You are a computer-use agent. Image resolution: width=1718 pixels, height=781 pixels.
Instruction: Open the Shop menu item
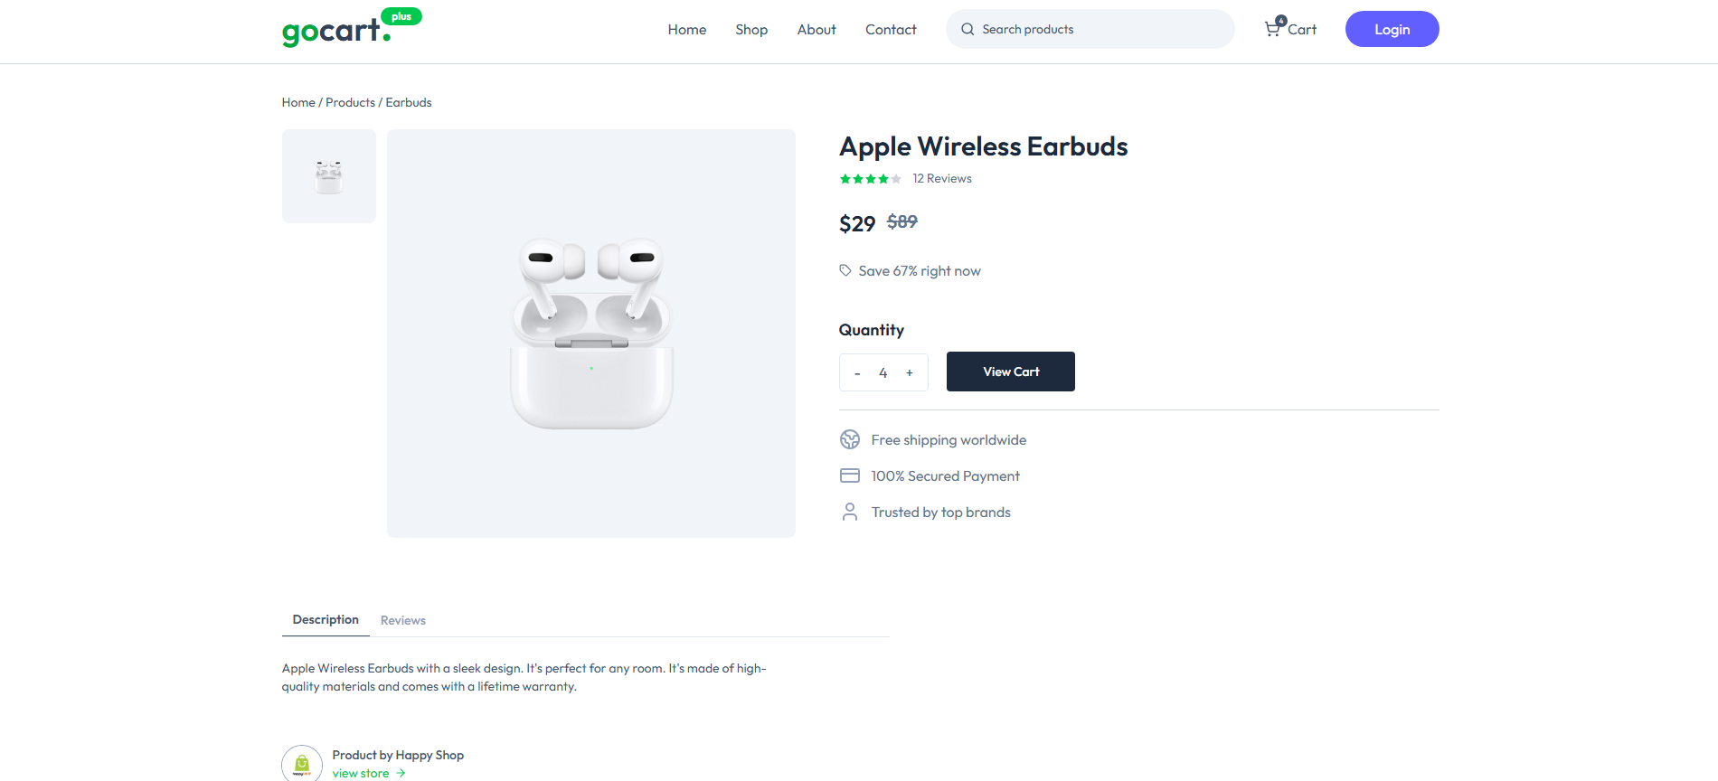pos(751,30)
